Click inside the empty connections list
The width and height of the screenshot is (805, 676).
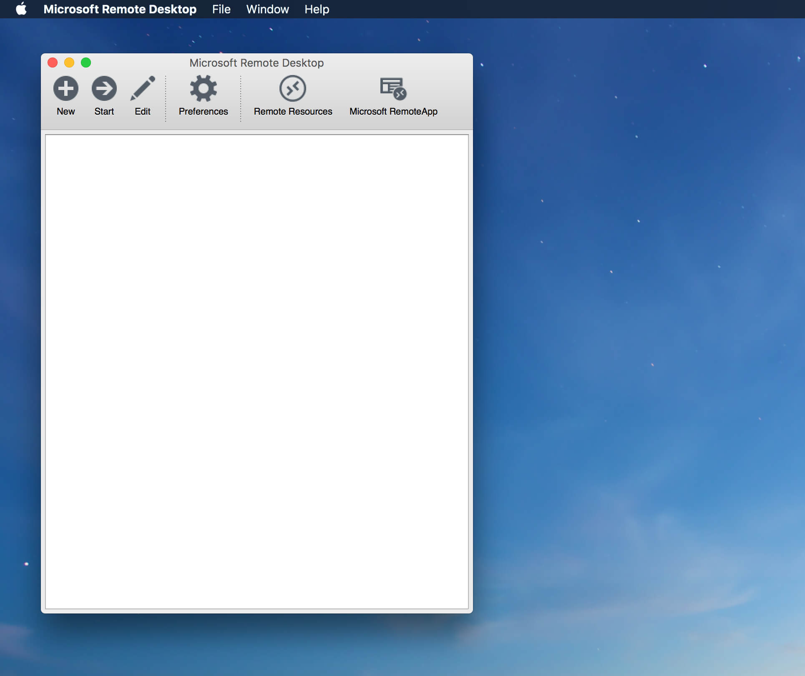point(257,371)
